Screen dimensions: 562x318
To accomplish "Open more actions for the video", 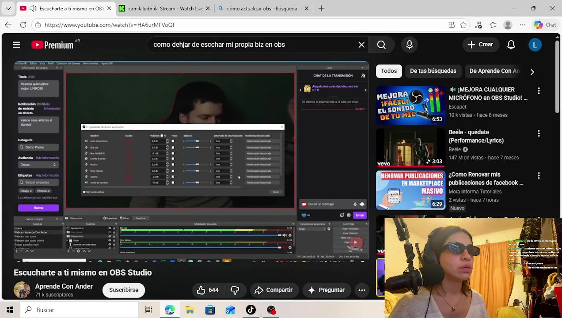I will coord(362,290).
